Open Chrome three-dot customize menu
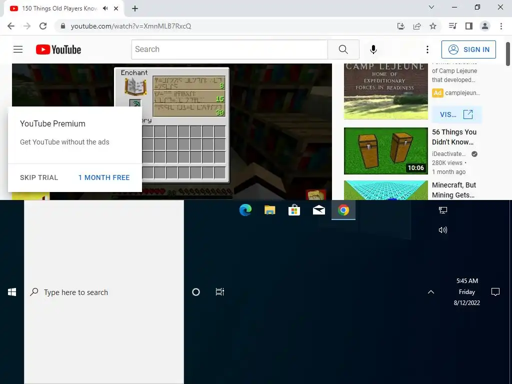Image resolution: width=512 pixels, height=384 pixels. [501, 26]
